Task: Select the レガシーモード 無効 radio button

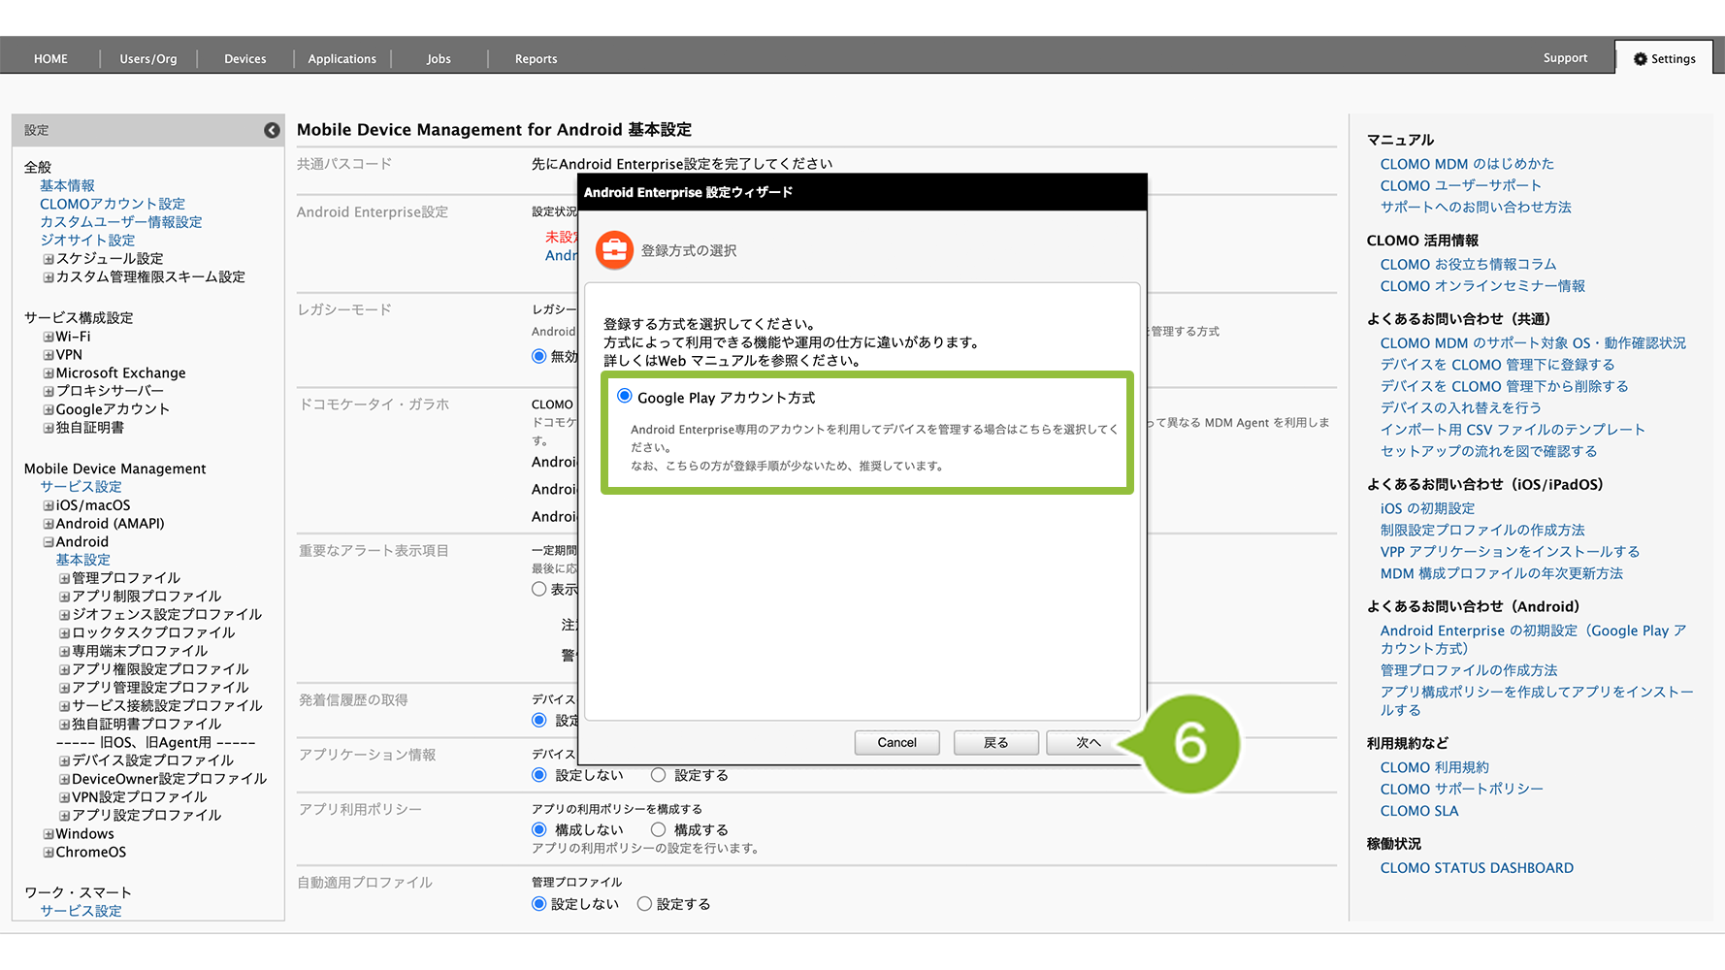Action: coord(539,356)
